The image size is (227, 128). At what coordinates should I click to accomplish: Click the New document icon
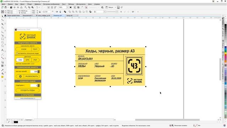click(2, 7)
